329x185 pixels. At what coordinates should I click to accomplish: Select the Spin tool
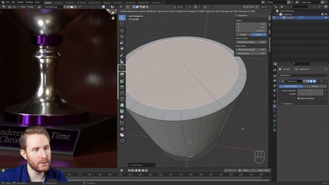coord(122,111)
